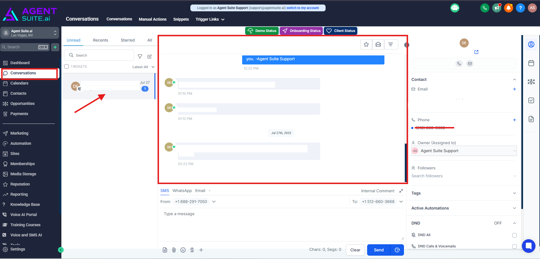Image resolution: width=540 pixels, height=259 pixels.
Task: Click the switch to my account link
Action: click(302, 8)
